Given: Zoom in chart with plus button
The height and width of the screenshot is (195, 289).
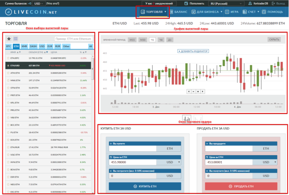Looking at the screenshot, I should pyautogui.click(x=198, y=91).
